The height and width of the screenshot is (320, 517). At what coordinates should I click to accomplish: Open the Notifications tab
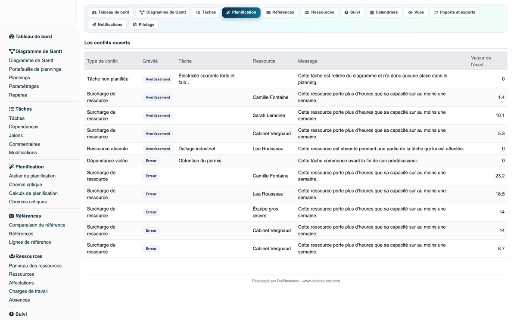point(107,25)
